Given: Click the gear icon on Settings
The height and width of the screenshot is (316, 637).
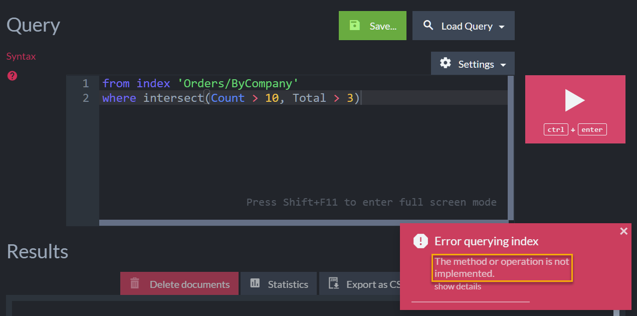Looking at the screenshot, I should tap(446, 63).
